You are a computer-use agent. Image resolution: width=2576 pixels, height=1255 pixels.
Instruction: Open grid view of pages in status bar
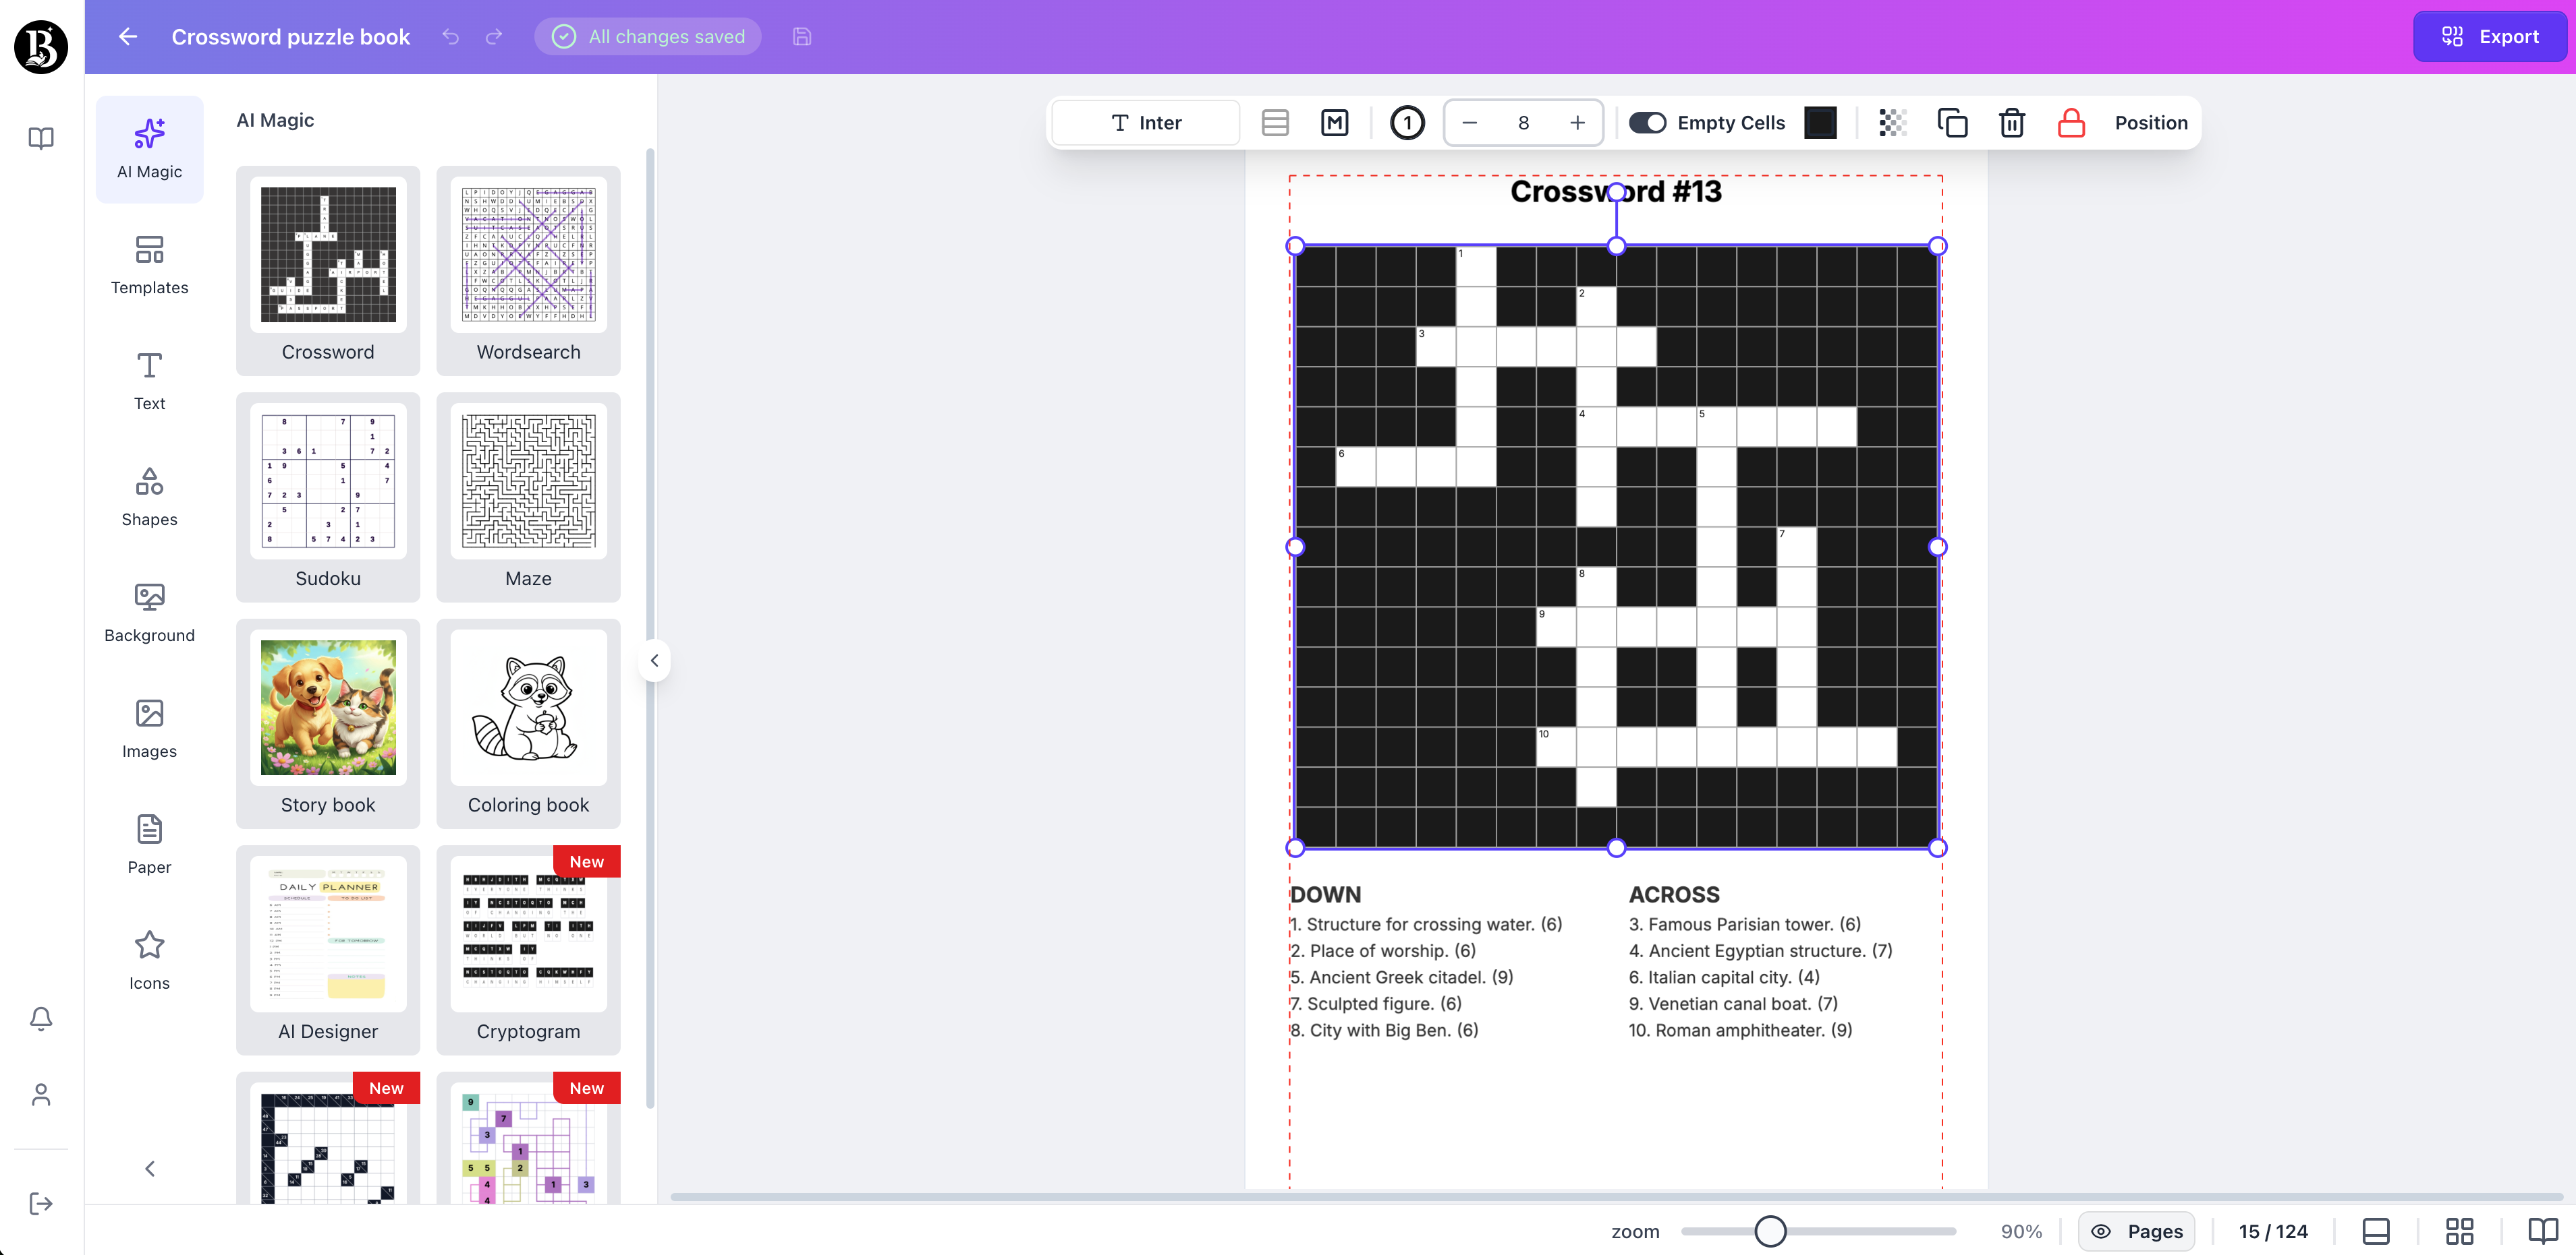coord(2460,1231)
